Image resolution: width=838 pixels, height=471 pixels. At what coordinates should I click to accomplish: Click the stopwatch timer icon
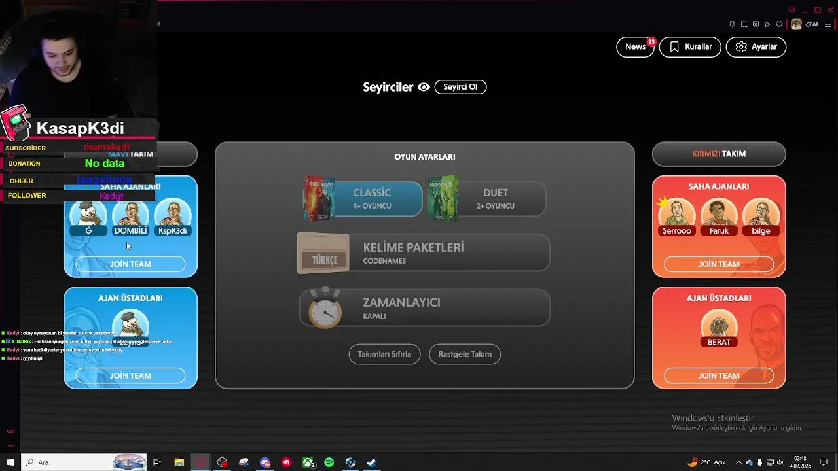pyautogui.click(x=325, y=307)
